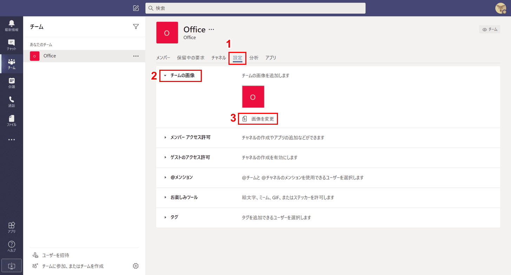Open the Calendar (会議) icon
The width and height of the screenshot is (511, 275).
tap(12, 82)
